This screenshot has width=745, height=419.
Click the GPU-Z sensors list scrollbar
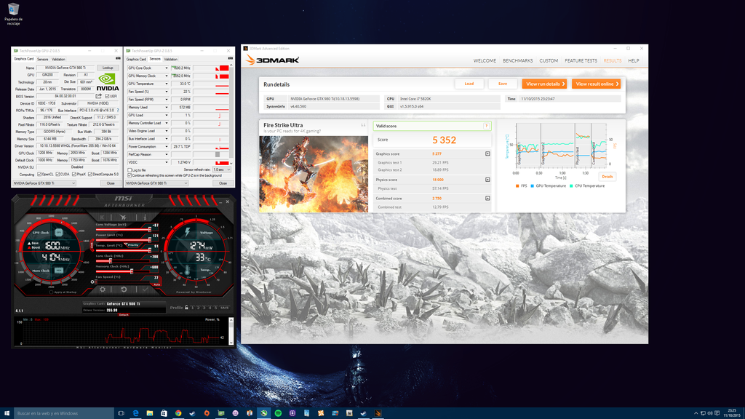[x=231, y=114]
